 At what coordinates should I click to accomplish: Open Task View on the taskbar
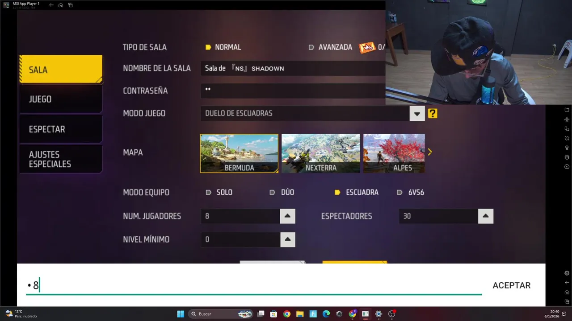point(261,314)
